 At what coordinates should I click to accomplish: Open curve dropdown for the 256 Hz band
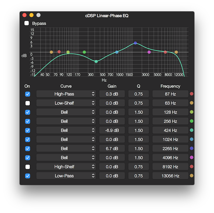66,121
